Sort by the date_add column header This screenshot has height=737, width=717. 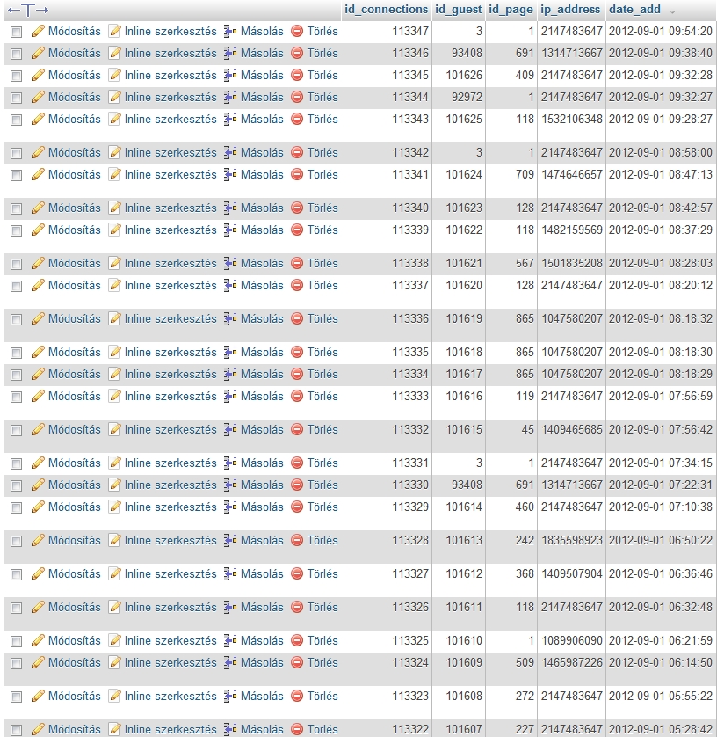[634, 10]
